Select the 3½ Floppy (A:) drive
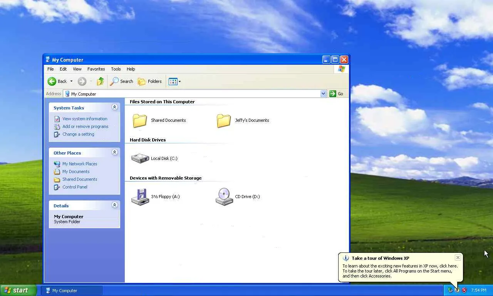The height and width of the screenshot is (296, 493). click(x=156, y=197)
